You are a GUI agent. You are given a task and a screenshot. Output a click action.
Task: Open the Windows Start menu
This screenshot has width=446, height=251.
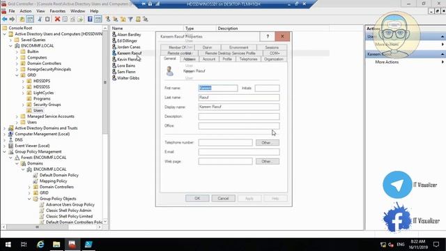click(8, 244)
